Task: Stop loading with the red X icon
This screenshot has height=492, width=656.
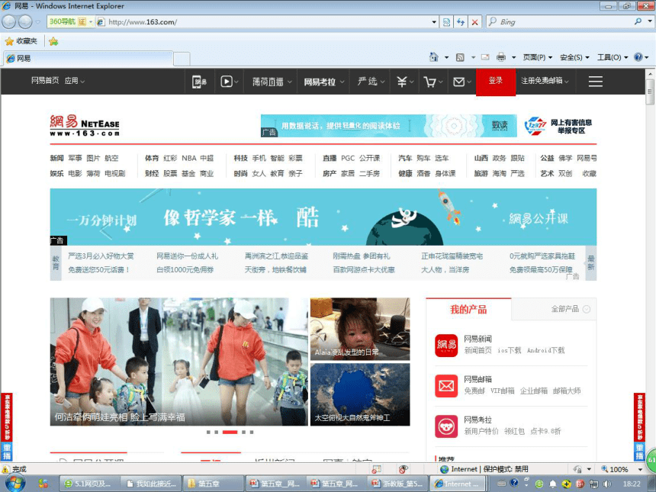Action: point(474,22)
